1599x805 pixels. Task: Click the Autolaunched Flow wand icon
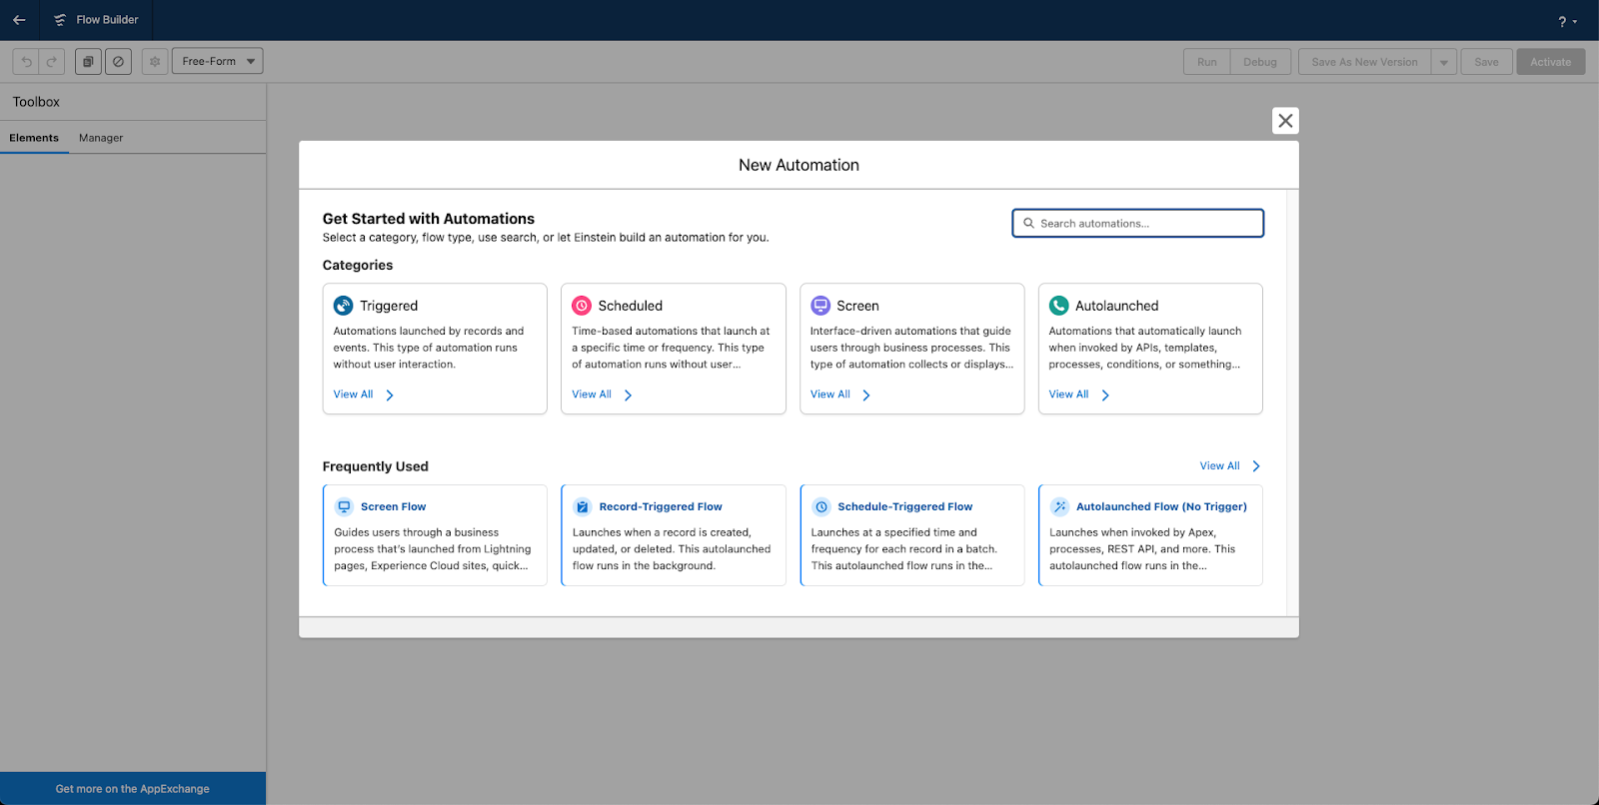(x=1059, y=506)
